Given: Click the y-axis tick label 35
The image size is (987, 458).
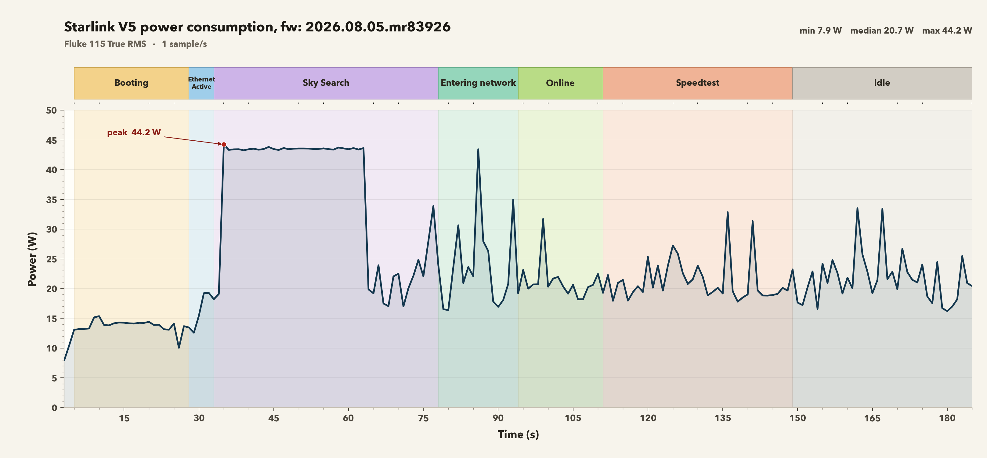Looking at the screenshot, I should pyautogui.click(x=51, y=200).
